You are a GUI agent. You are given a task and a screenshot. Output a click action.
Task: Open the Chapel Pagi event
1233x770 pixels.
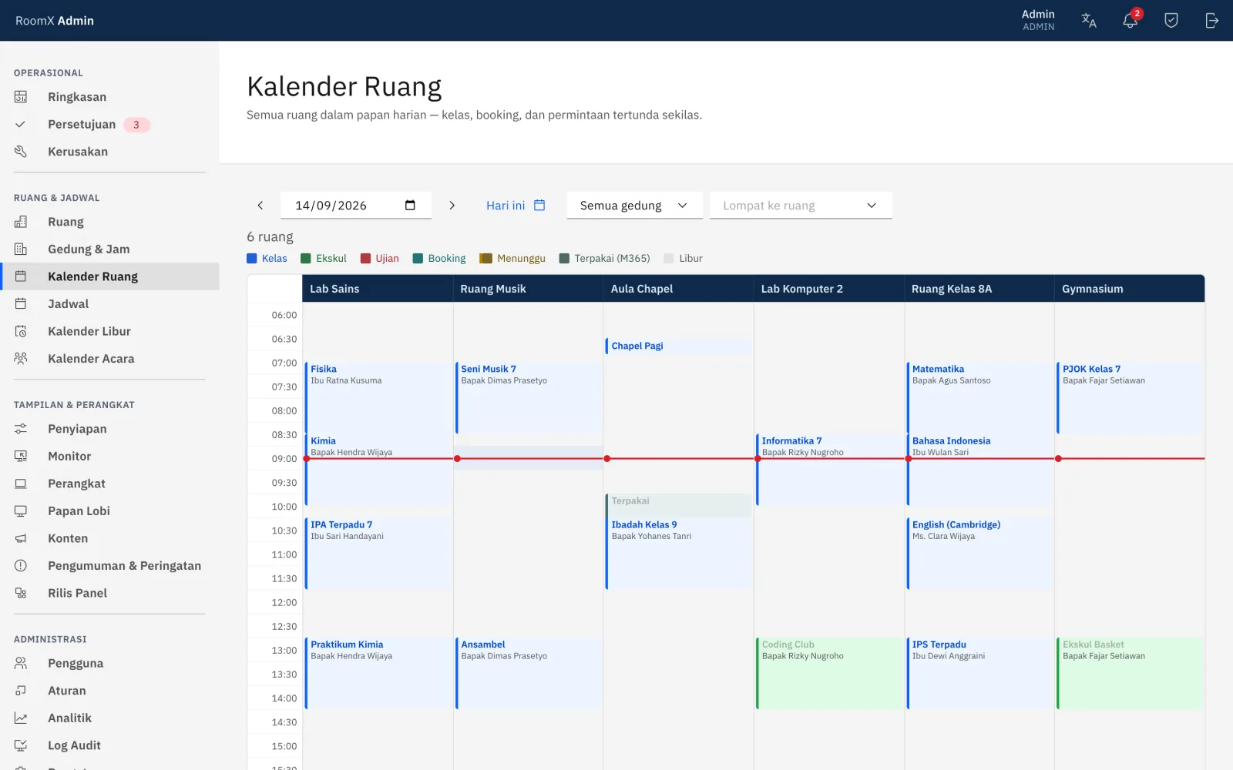678,346
